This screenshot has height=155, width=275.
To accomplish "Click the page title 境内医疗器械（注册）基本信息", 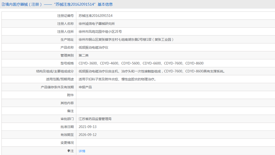I will (x=59, y=5).
